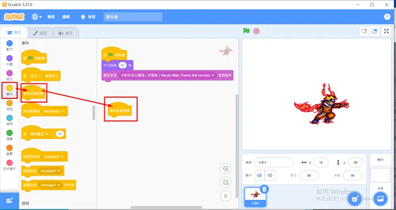Select the Events category circle
This screenshot has width=396, height=210.
[x=9, y=88]
